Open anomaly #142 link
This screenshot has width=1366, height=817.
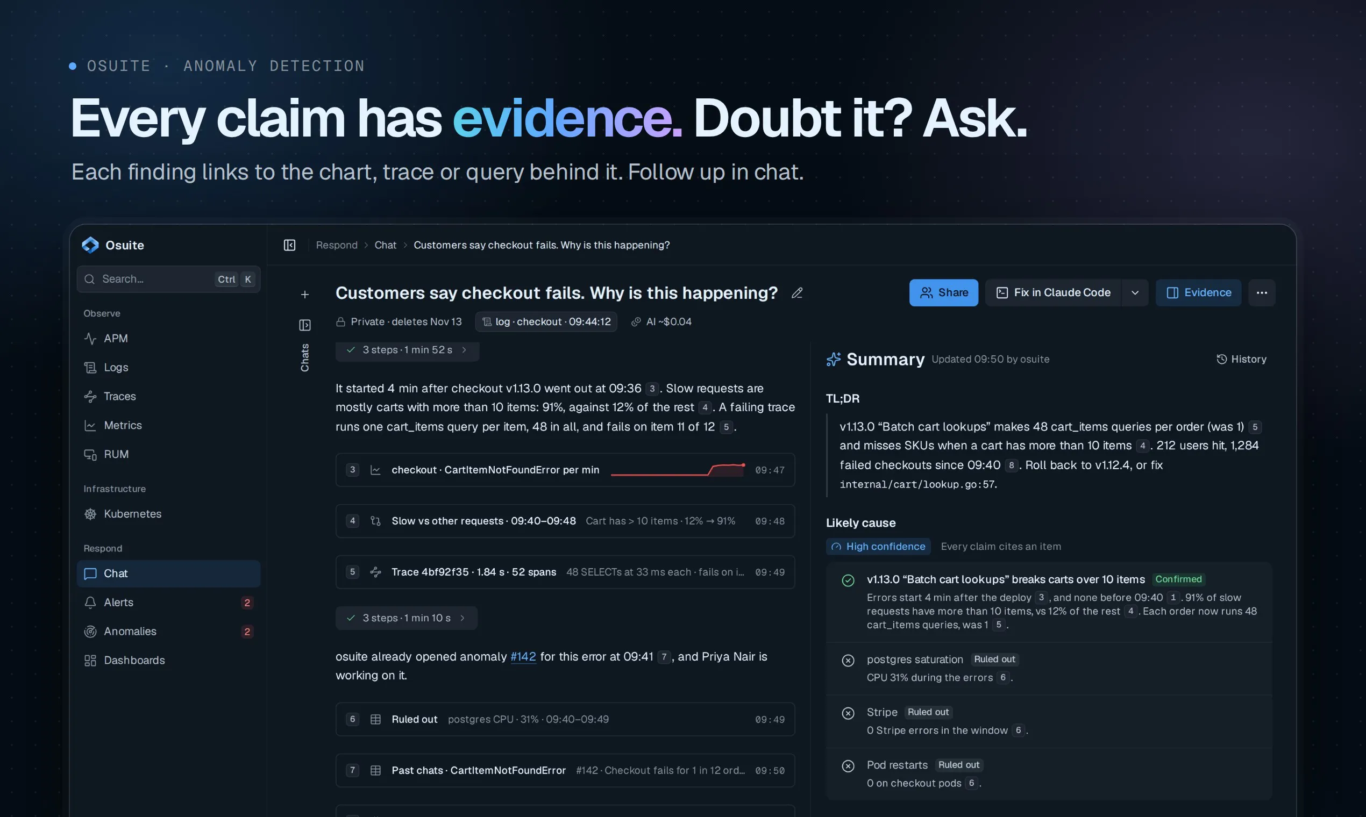point(523,656)
